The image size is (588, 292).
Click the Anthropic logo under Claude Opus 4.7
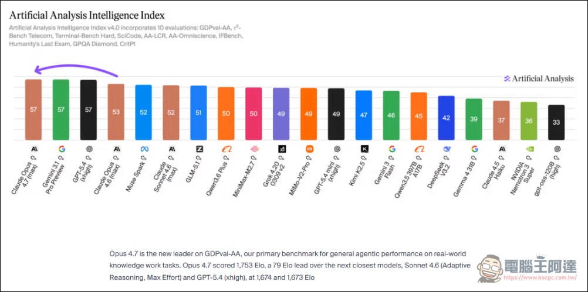[x=33, y=149]
